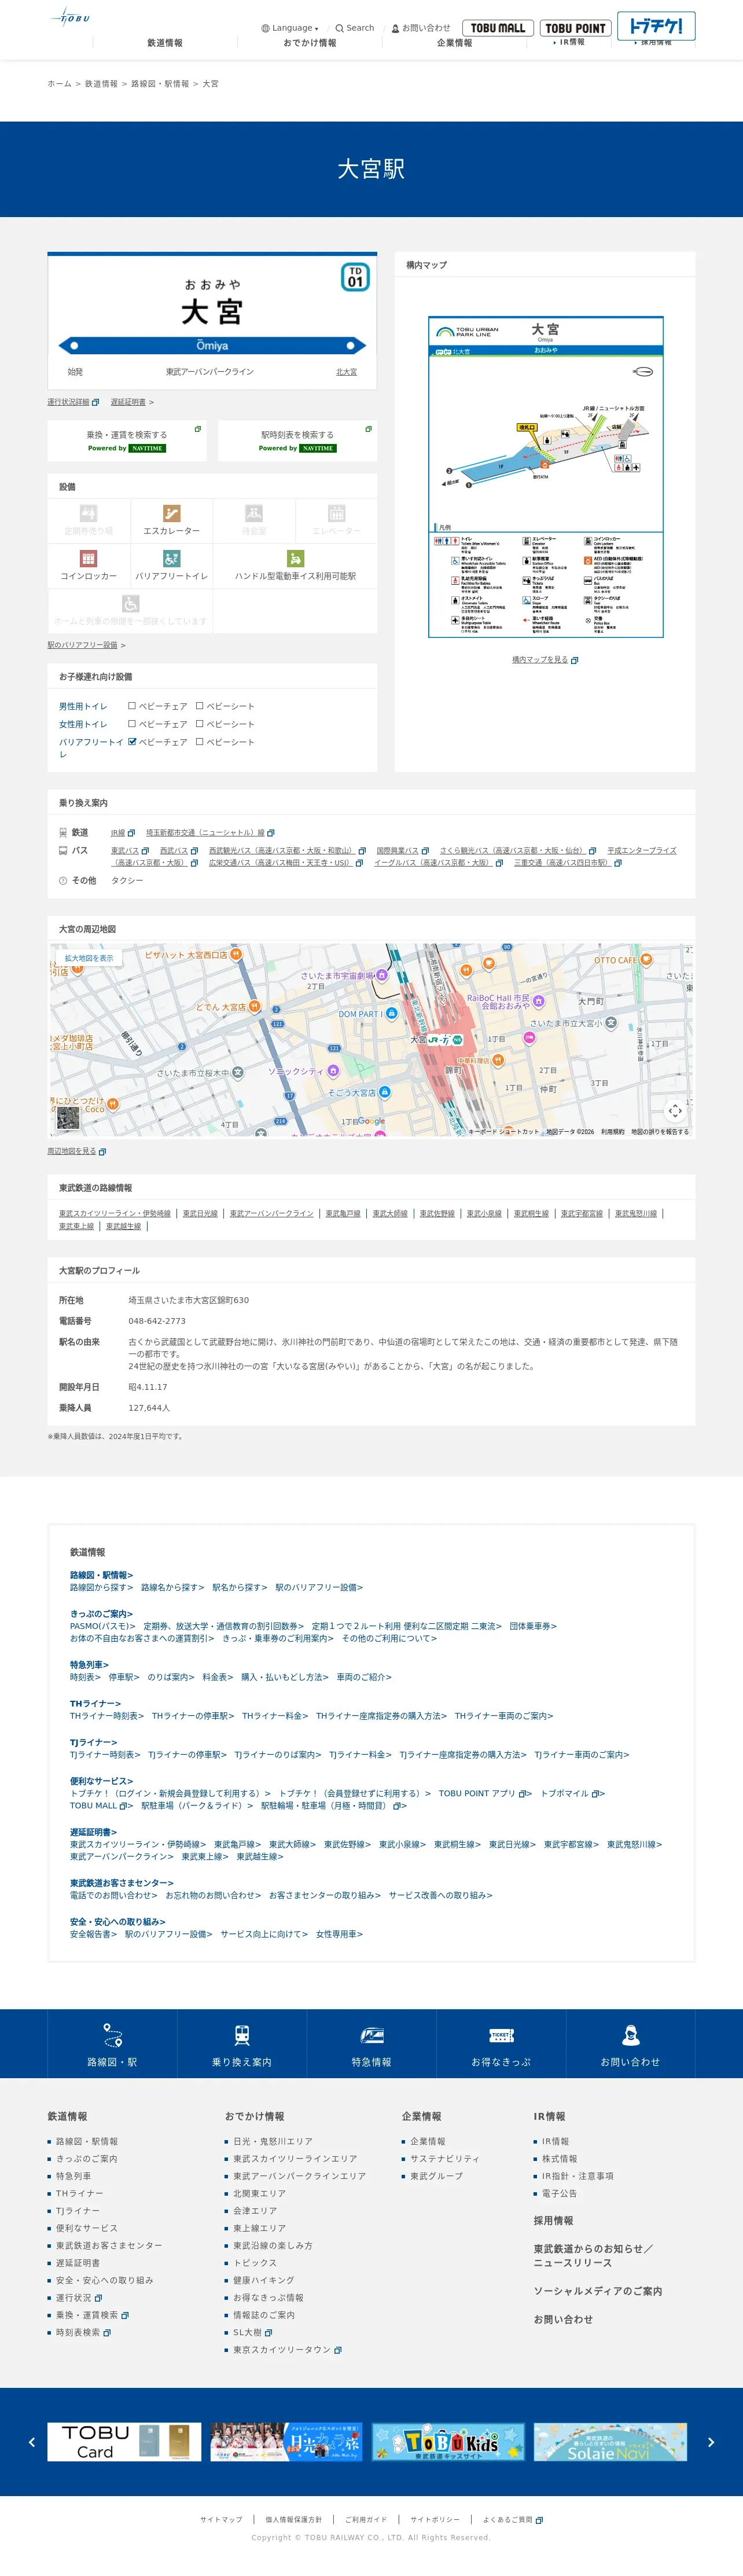The width and height of the screenshot is (743, 2576).
Task: Open the TOBU Card banner
Action: (x=124, y=2442)
